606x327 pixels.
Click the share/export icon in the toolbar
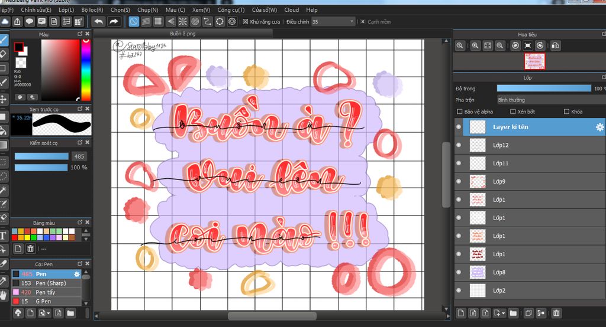17,22
